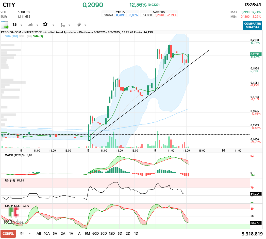
Task: Click the STO value tag 23,779
Action: click(256, 223)
